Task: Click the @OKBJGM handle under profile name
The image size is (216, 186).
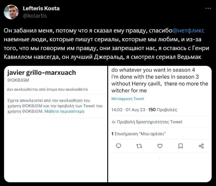Action: (18, 80)
